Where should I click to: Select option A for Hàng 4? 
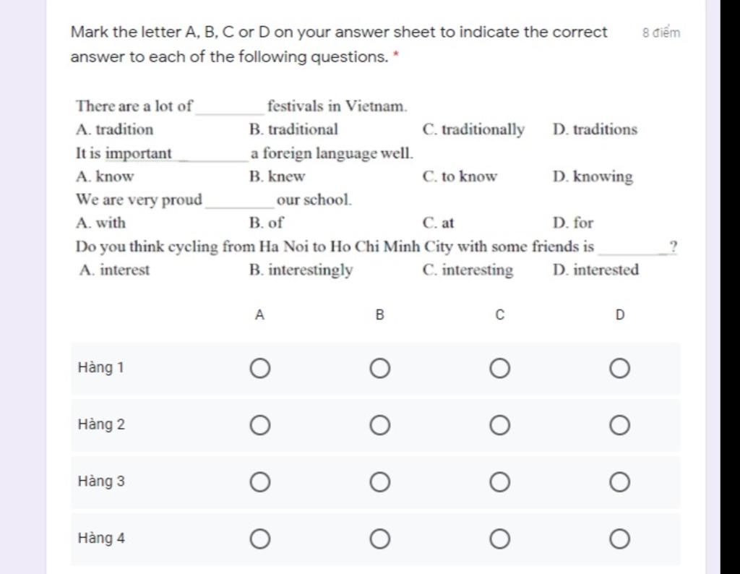pyautogui.click(x=260, y=539)
